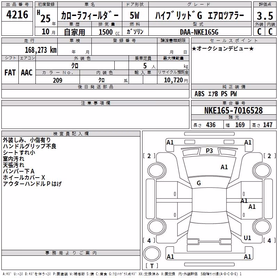The height and width of the screenshot is (278, 278).
Task: Select the vehicle history value 自家用
Action: (x=74, y=32)
